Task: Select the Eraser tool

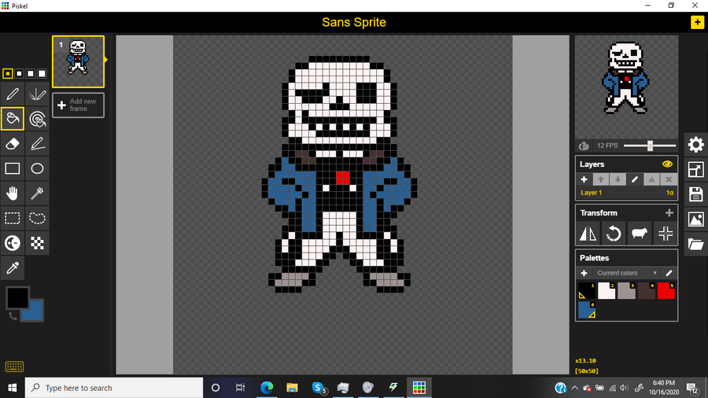Action: tap(12, 144)
